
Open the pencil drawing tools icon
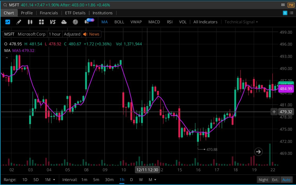click(x=19, y=22)
